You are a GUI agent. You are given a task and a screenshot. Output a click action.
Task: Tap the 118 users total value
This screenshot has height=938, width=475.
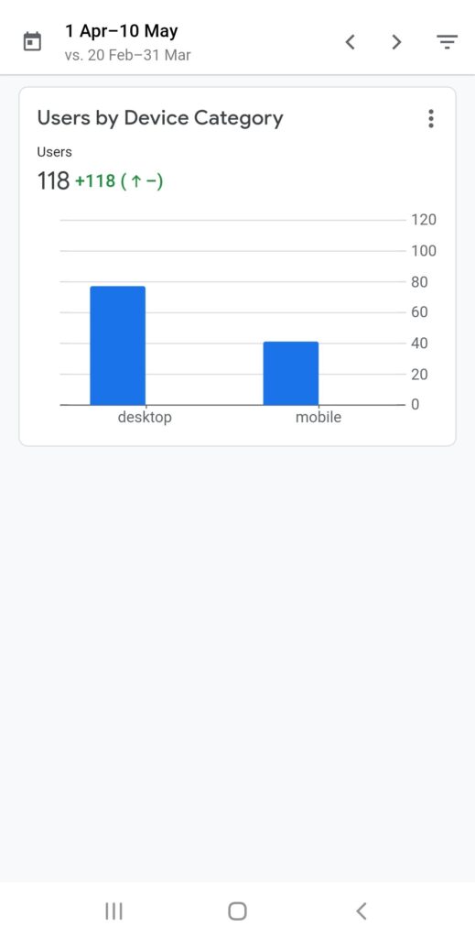53,180
